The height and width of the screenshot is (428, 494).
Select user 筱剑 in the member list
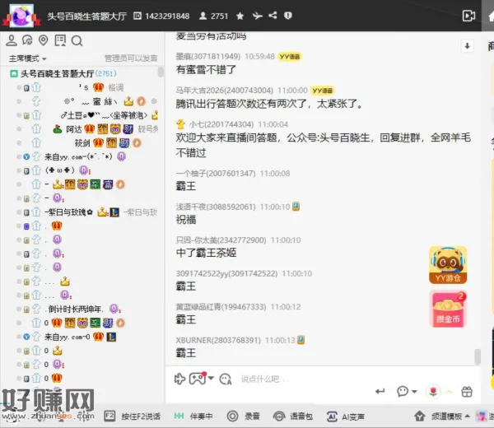click(82, 143)
